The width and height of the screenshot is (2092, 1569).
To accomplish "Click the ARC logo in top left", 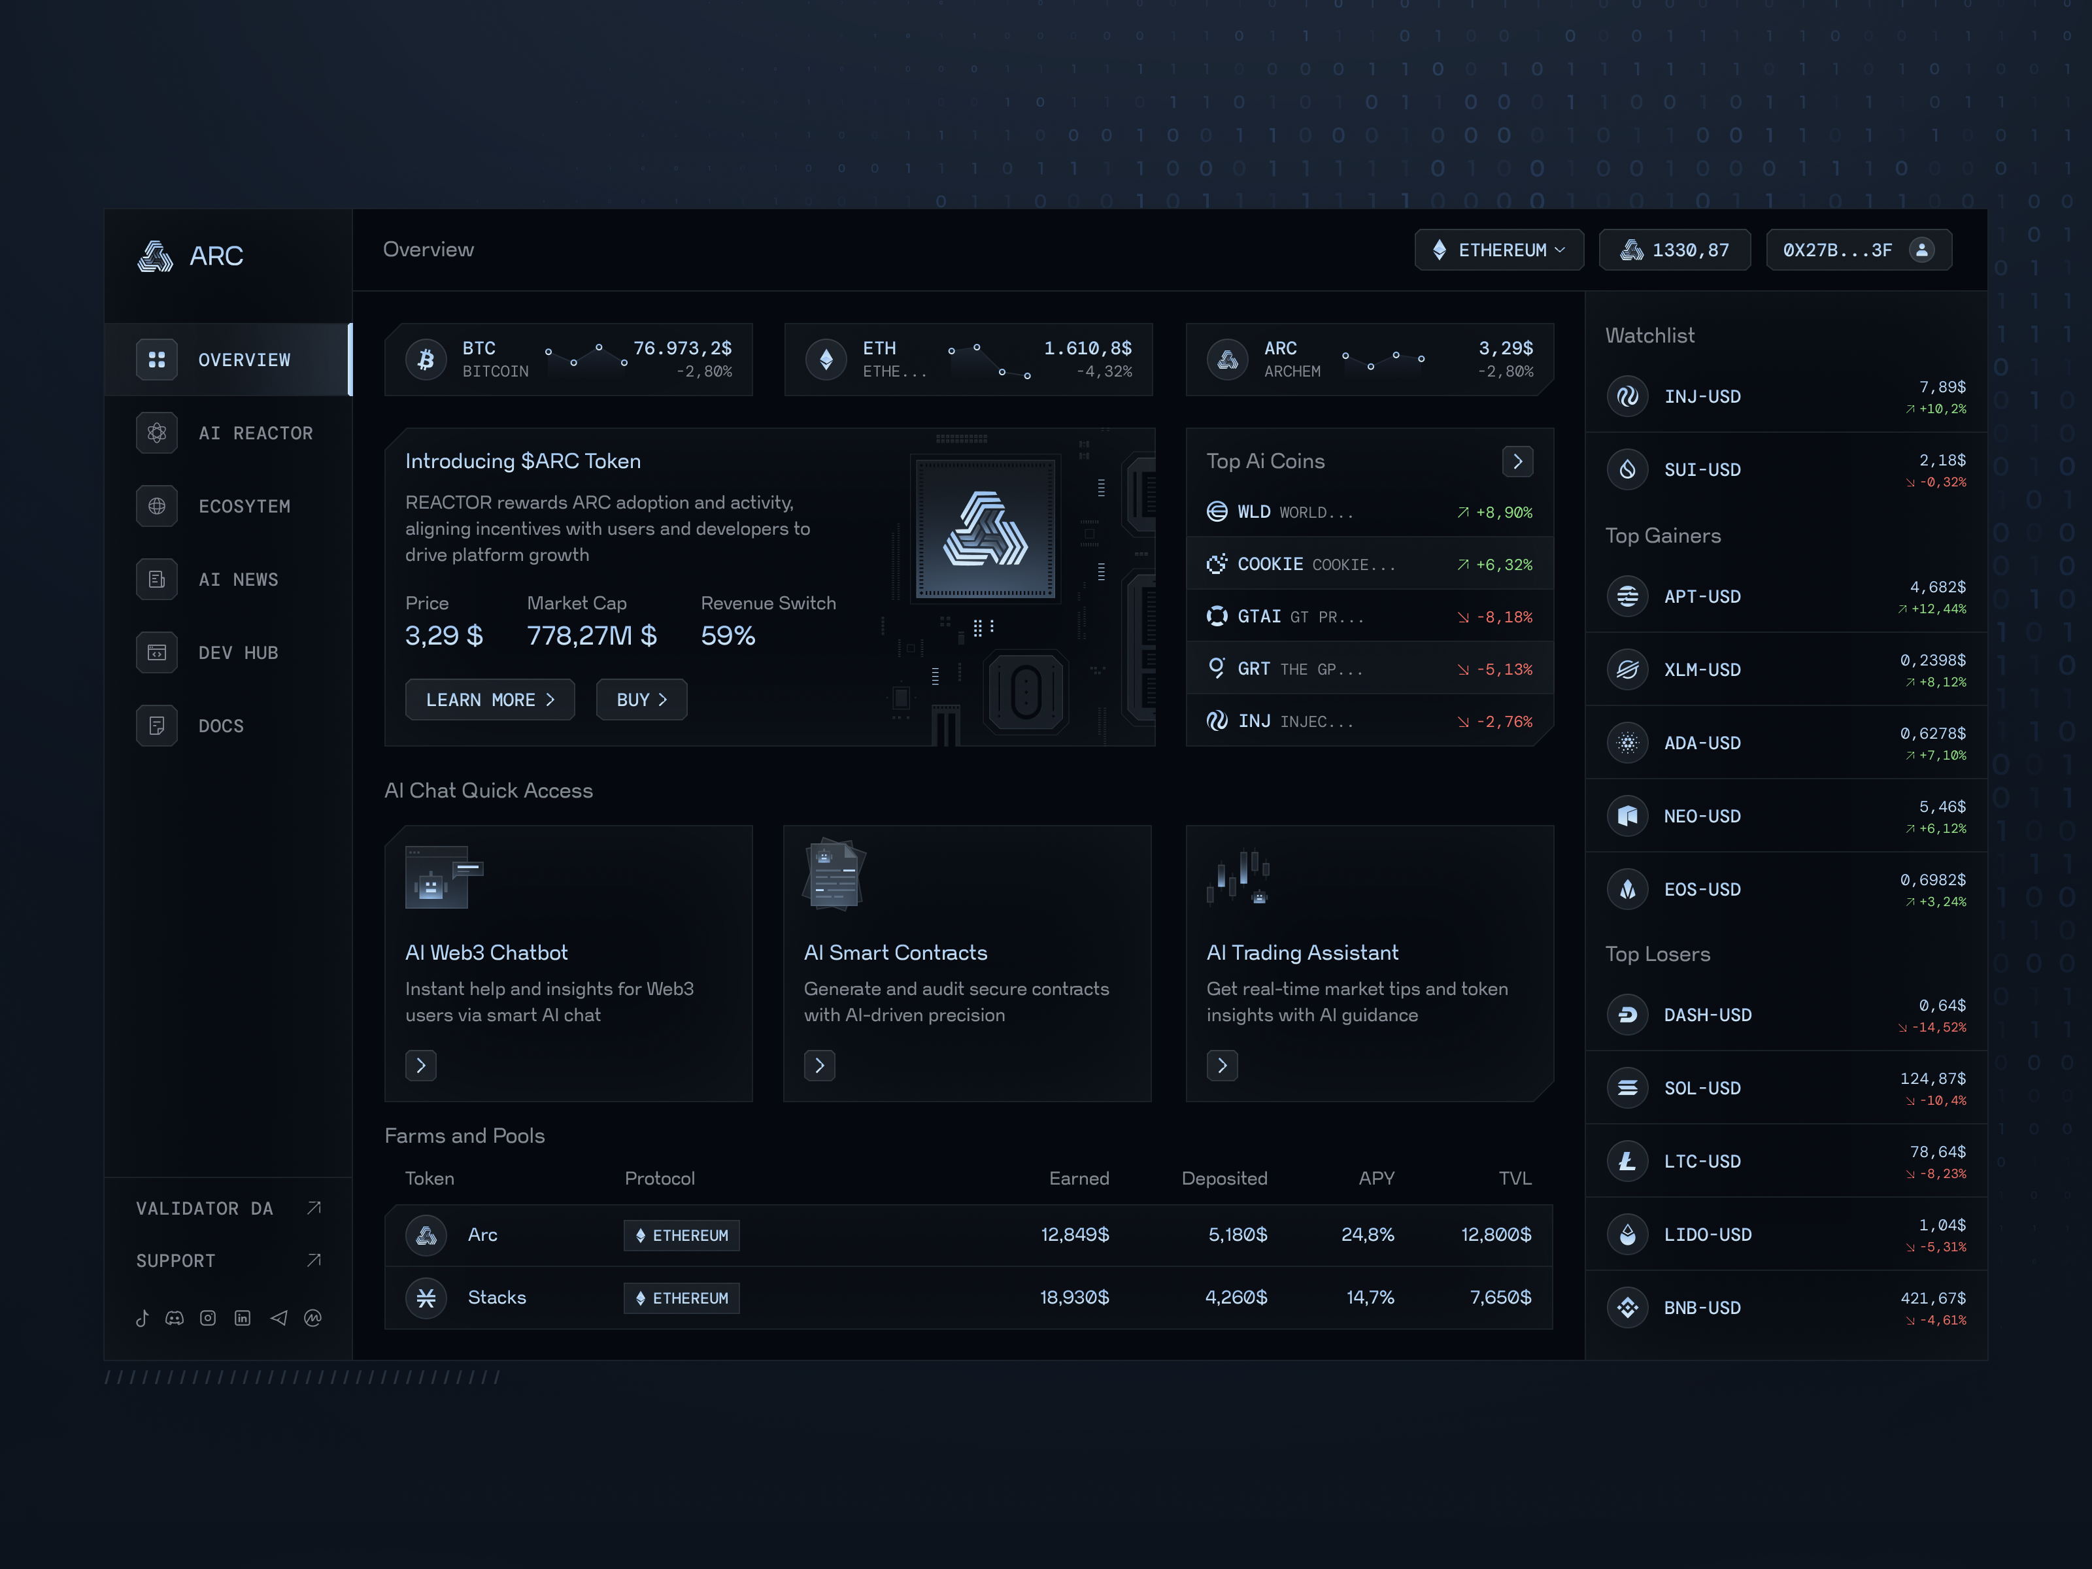I will pos(156,256).
